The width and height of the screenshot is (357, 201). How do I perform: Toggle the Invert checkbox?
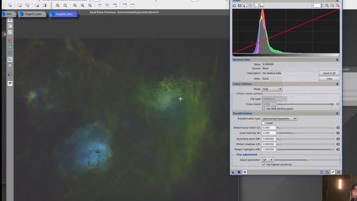(x=263, y=123)
